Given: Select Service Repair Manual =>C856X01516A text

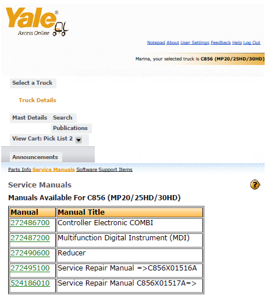Looking at the screenshot, I should (127, 268).
